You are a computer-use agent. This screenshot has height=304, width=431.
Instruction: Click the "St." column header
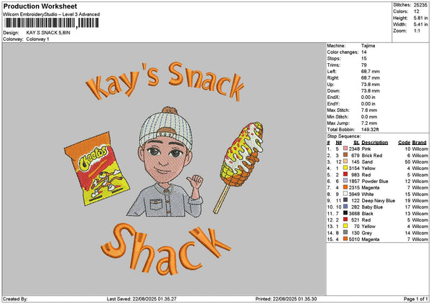[x=356, y=143]
